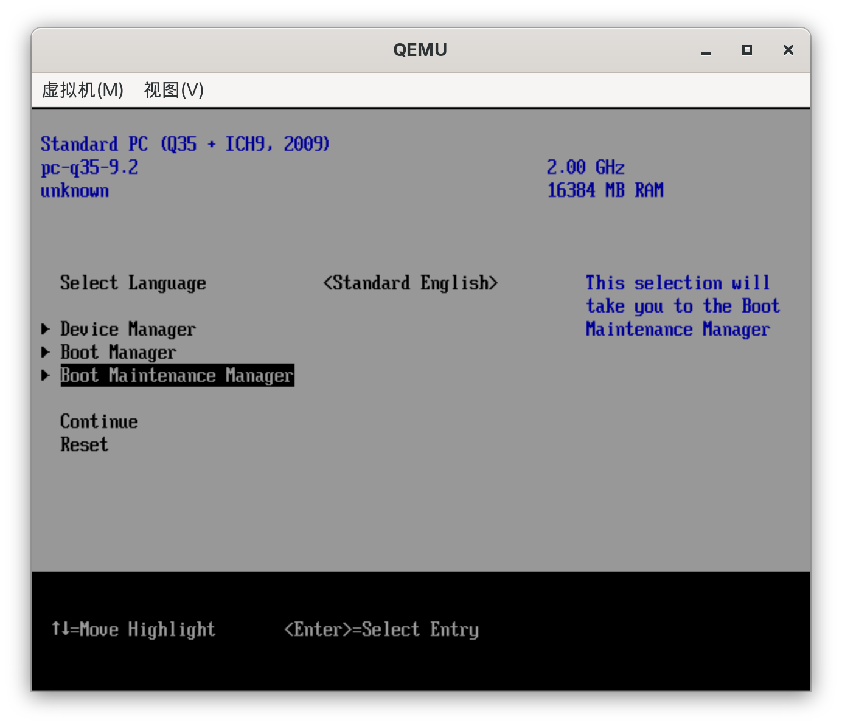Click the 16384 MB RAM text
Screen dimensions: 842x726
tap(605, 190)
